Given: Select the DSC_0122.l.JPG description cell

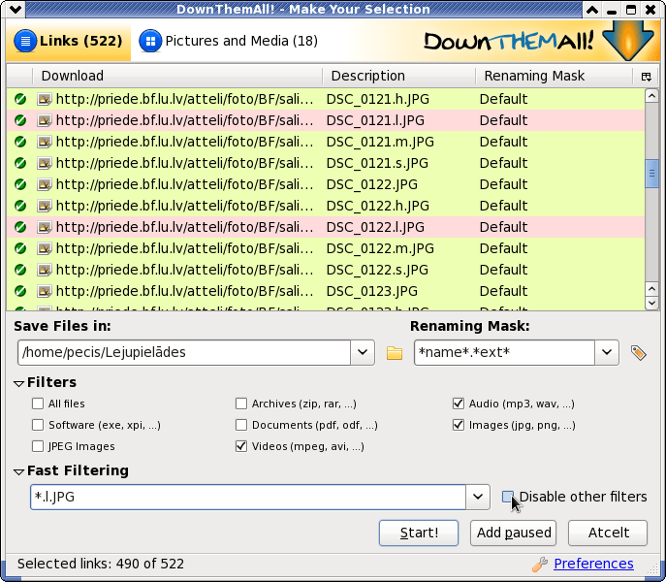Looking at the screenshot, I should coord(375,227).
